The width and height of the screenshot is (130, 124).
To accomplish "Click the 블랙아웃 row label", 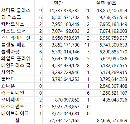I will coord(17,52).
